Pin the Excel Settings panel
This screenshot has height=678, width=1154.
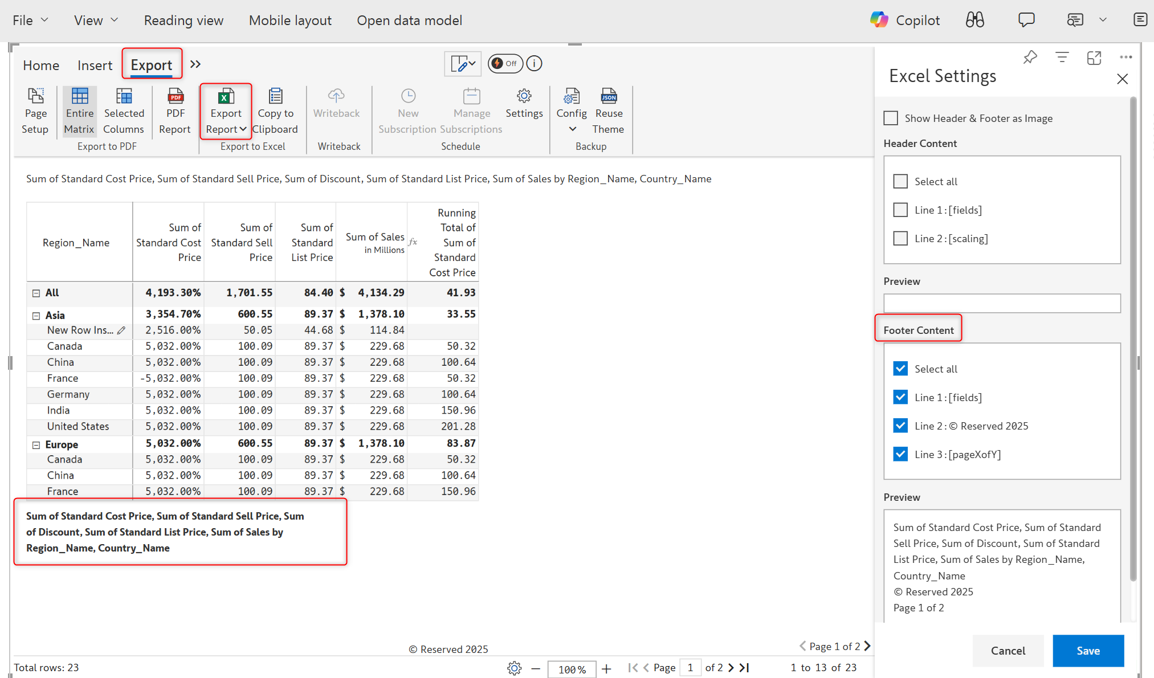[1030, 58]
